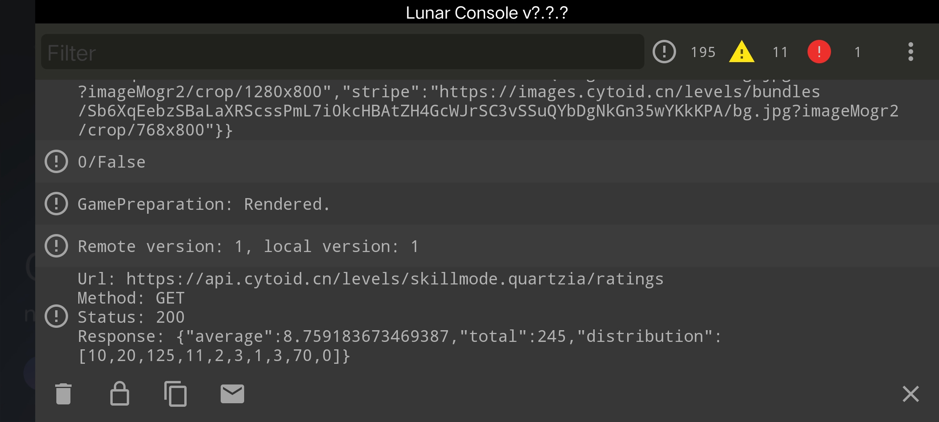Select the 0/False log entry

(487, 161)
